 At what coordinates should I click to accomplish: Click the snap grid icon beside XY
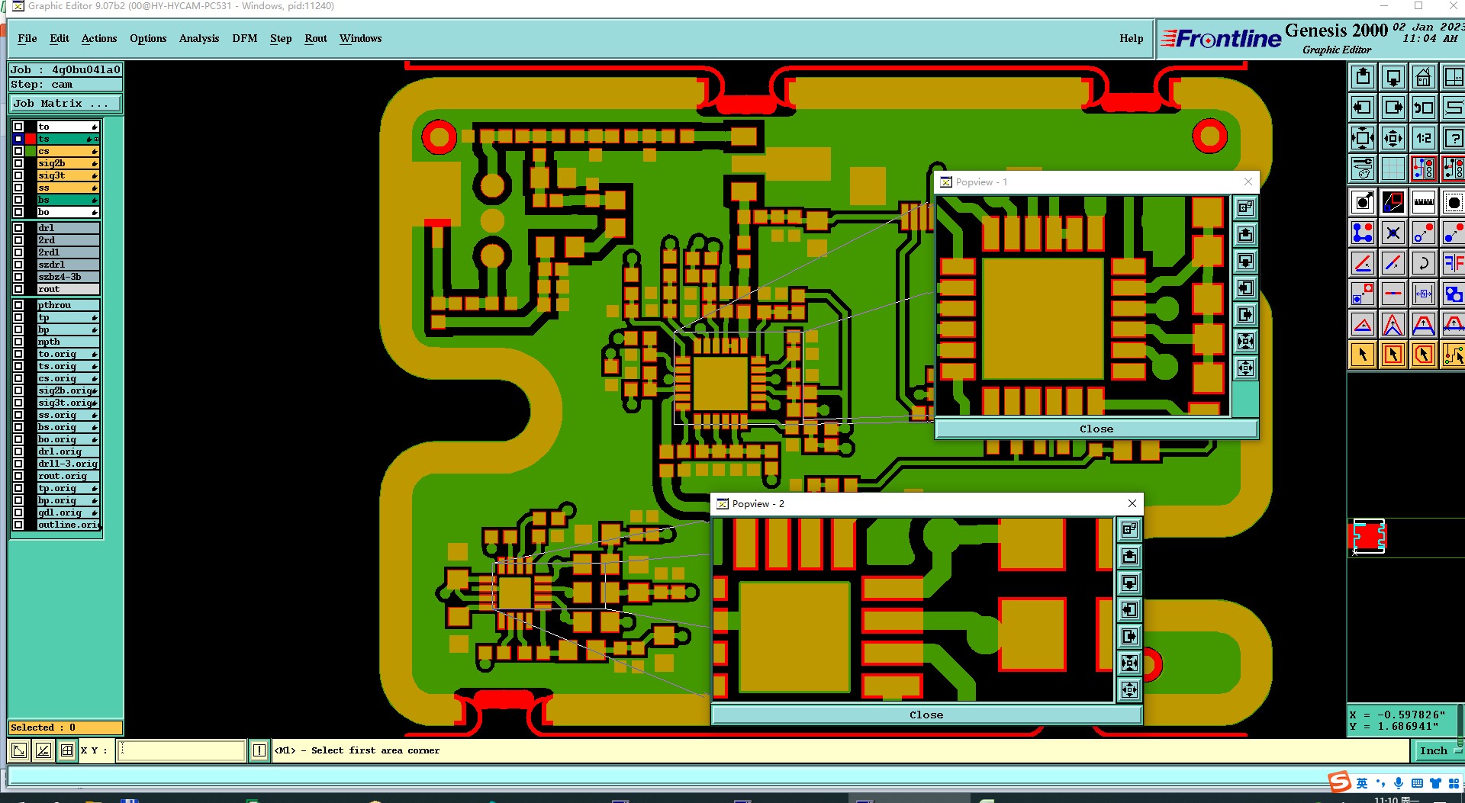[67, 750]
